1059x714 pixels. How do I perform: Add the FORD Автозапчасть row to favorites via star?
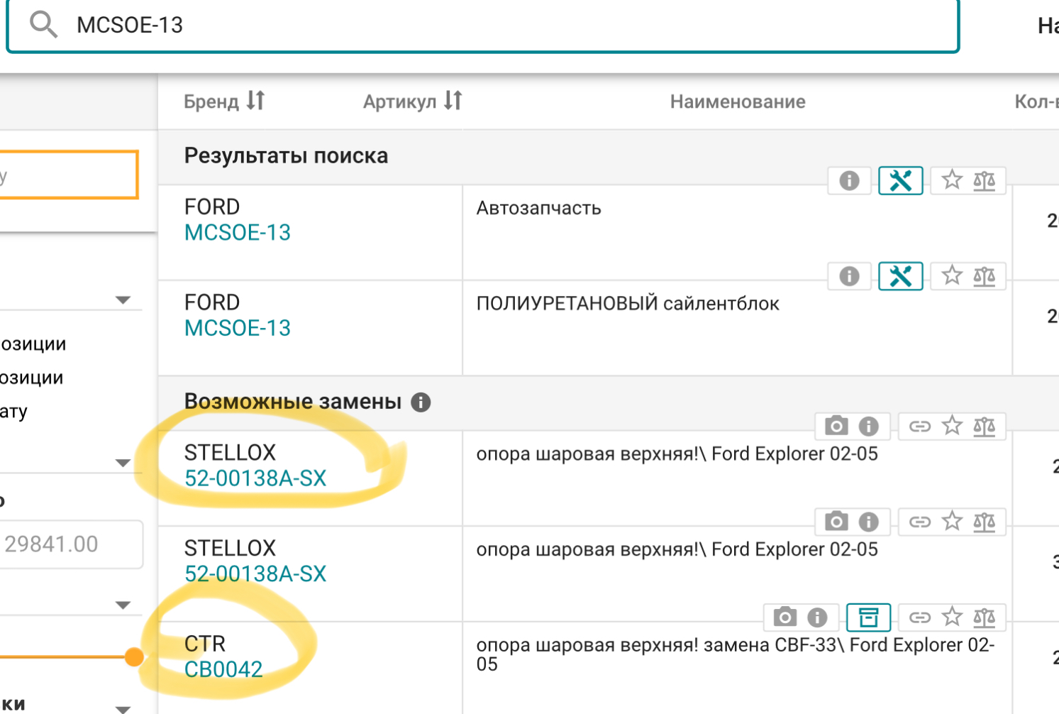(x=952, y=180)
